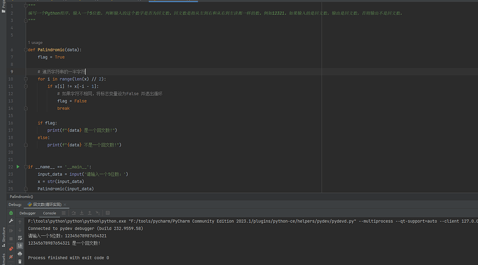Toggle the Mute Breakpoints icon
This screenshot has height=265, width=478.
tap(11, 257)
